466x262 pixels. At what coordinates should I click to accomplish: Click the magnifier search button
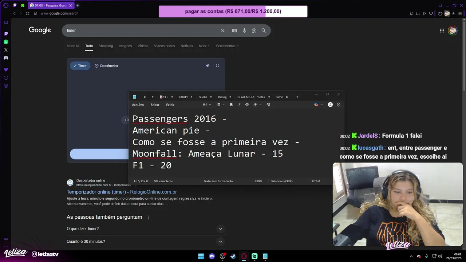pos(264,31)
